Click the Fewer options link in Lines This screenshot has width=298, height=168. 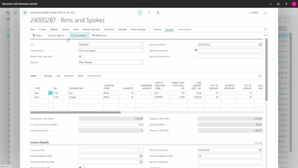pos(94,76)
